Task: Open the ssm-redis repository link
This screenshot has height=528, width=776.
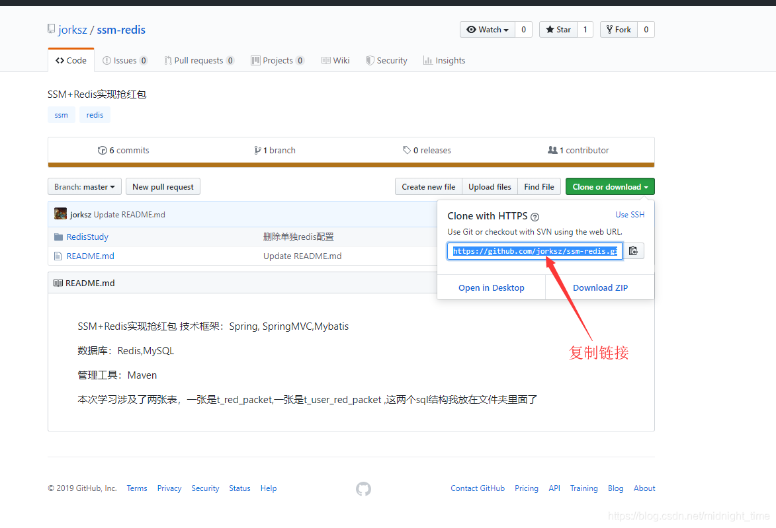Action: coord(121,30)
